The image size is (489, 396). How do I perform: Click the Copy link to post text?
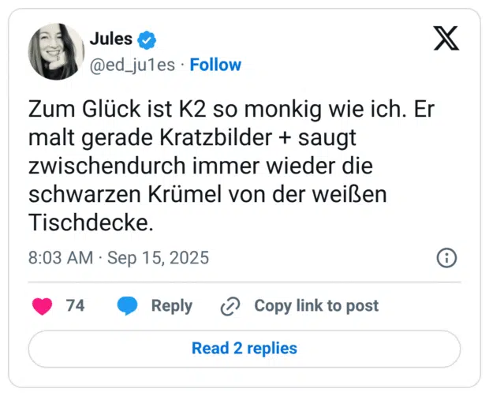[x=315, y=306]
